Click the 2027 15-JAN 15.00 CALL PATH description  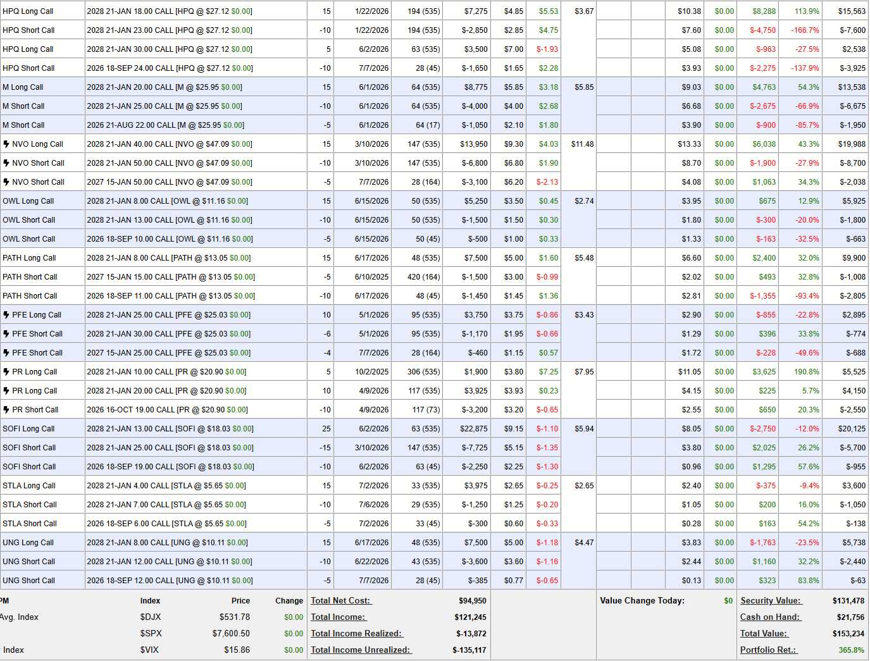pos(171,277)
